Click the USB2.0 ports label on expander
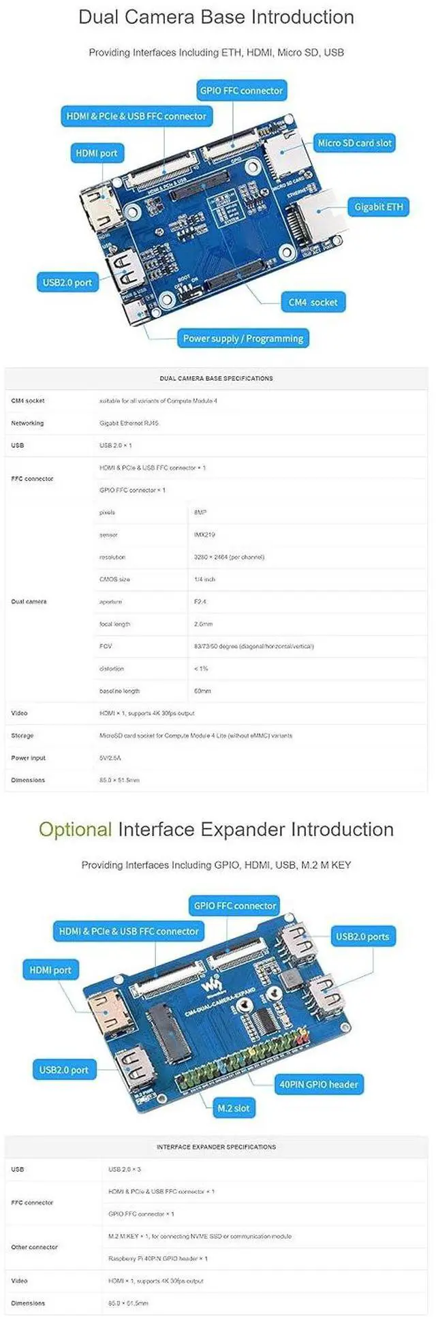436x1317 pixels. pos(362,936)
